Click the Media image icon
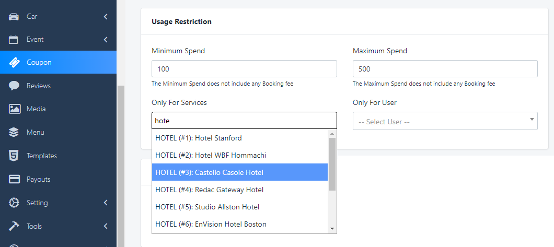Screen dimensions: 554x247 (14, 109)
